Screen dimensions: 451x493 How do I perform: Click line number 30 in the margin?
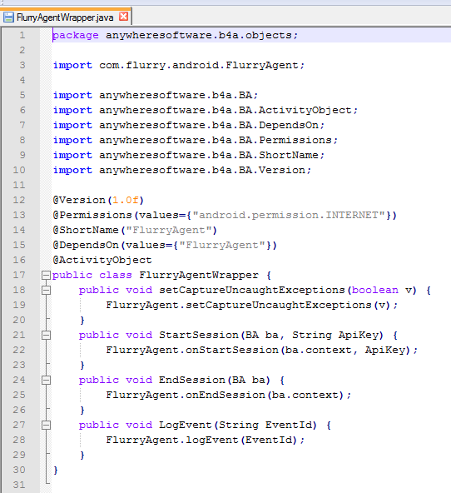point(19,470)
